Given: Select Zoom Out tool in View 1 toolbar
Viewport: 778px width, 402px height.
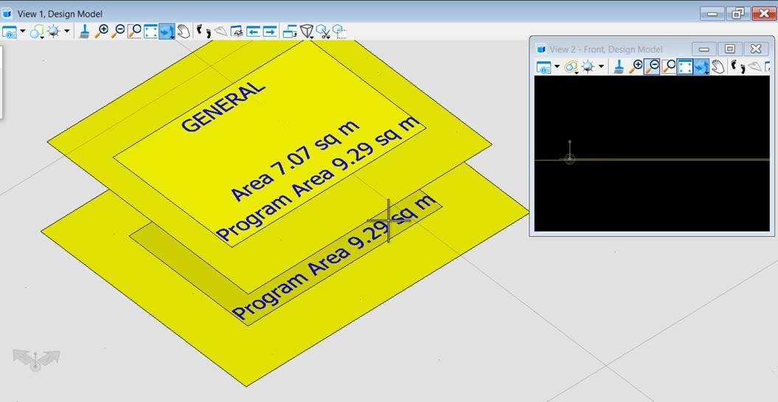Looking at the screenshot, I should point(117,32).
